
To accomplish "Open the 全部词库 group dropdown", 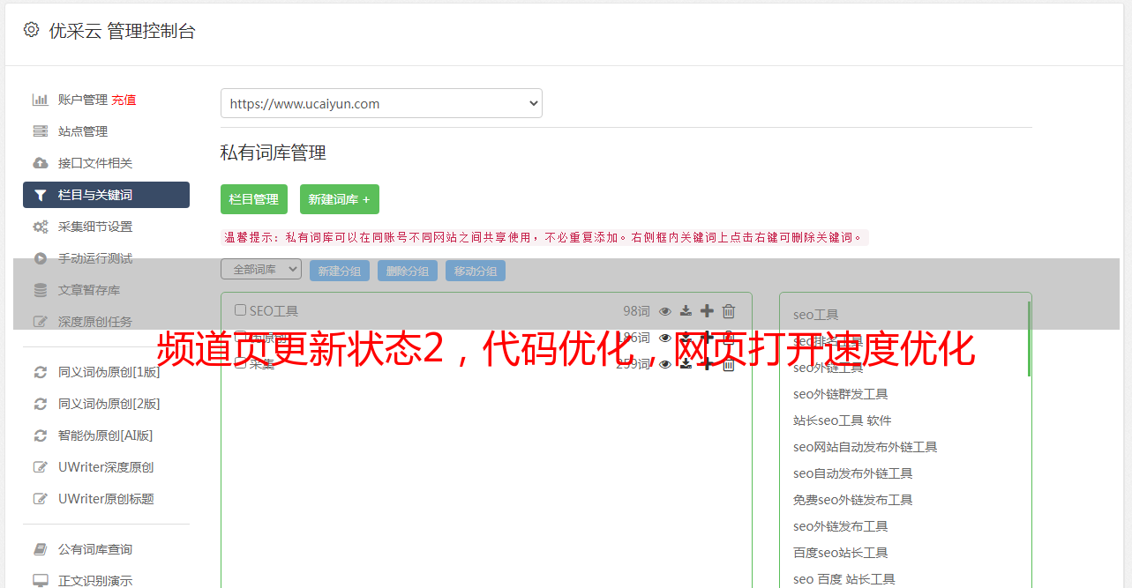I will tap(261, 270).
